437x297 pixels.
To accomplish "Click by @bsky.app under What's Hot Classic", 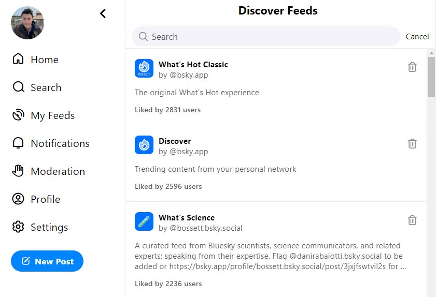I will (x=184, y=75).
